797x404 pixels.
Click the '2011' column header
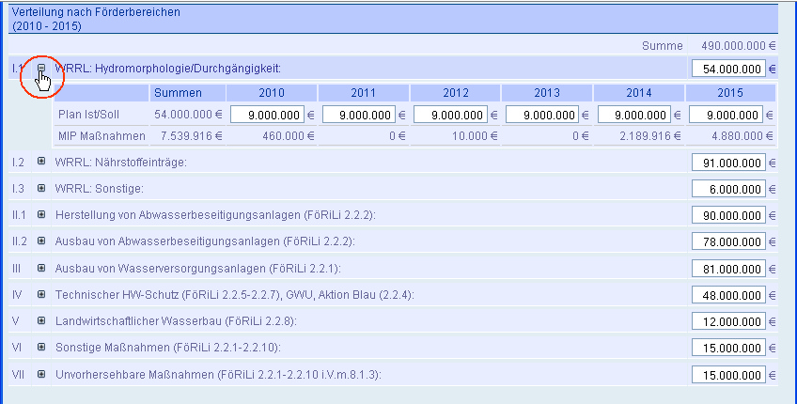point(363,93)
